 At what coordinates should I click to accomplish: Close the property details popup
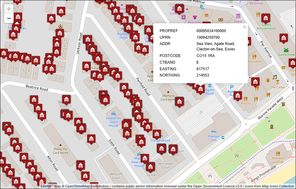(x=244, y=27)
